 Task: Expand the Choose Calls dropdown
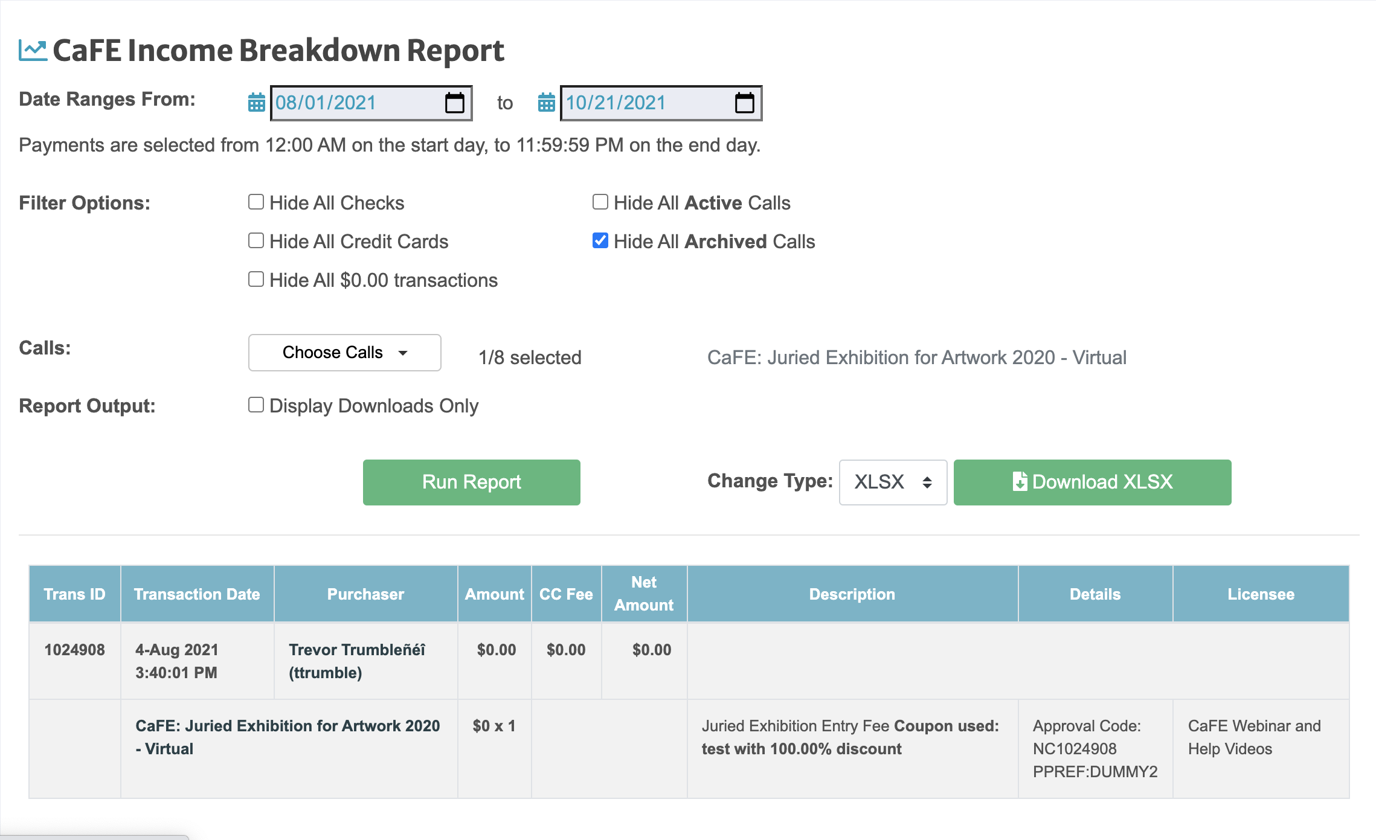tap(344, 353)
